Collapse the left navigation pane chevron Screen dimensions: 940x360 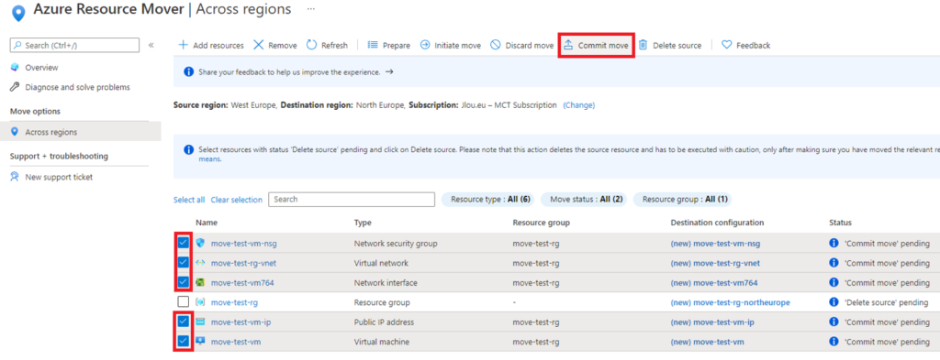click(x=151, y=46)
